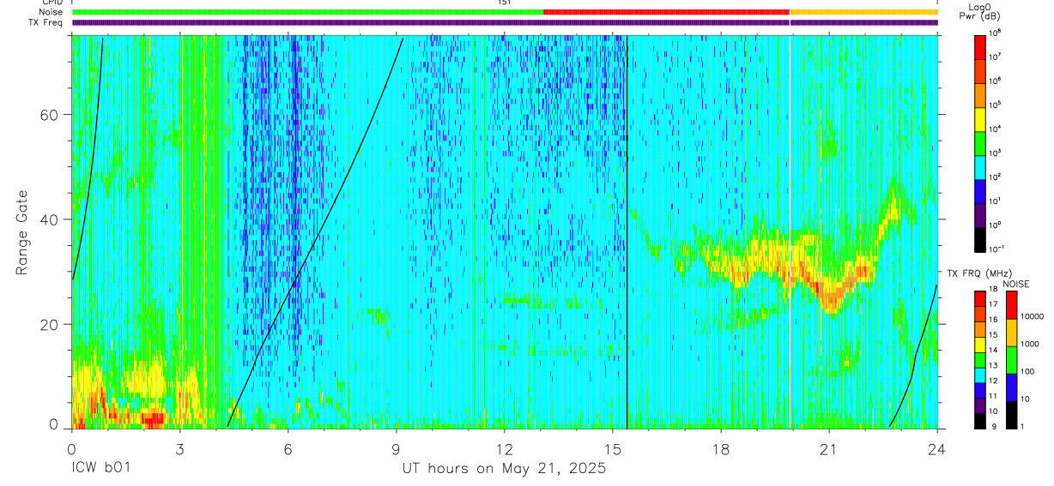Click the vertical white gap line before hour 20
This screenshot has width=1054, height=486.
coord(790,231)
